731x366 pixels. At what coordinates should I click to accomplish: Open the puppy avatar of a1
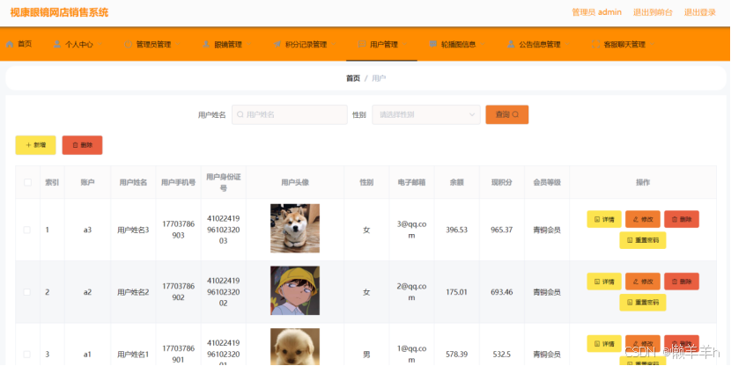(295, 347)
